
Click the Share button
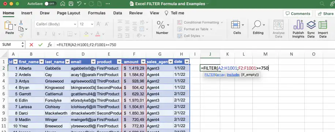(x=325, y=14)
